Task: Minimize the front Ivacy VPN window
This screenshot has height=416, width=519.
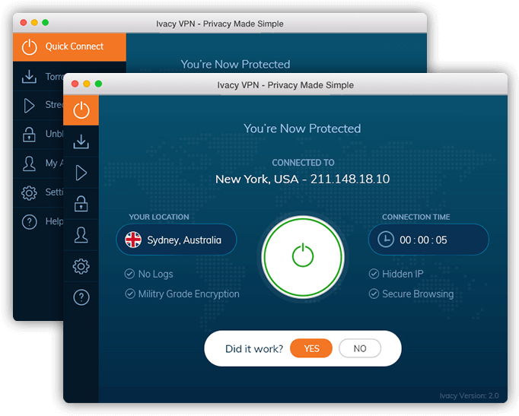Action: coord(87,84)
